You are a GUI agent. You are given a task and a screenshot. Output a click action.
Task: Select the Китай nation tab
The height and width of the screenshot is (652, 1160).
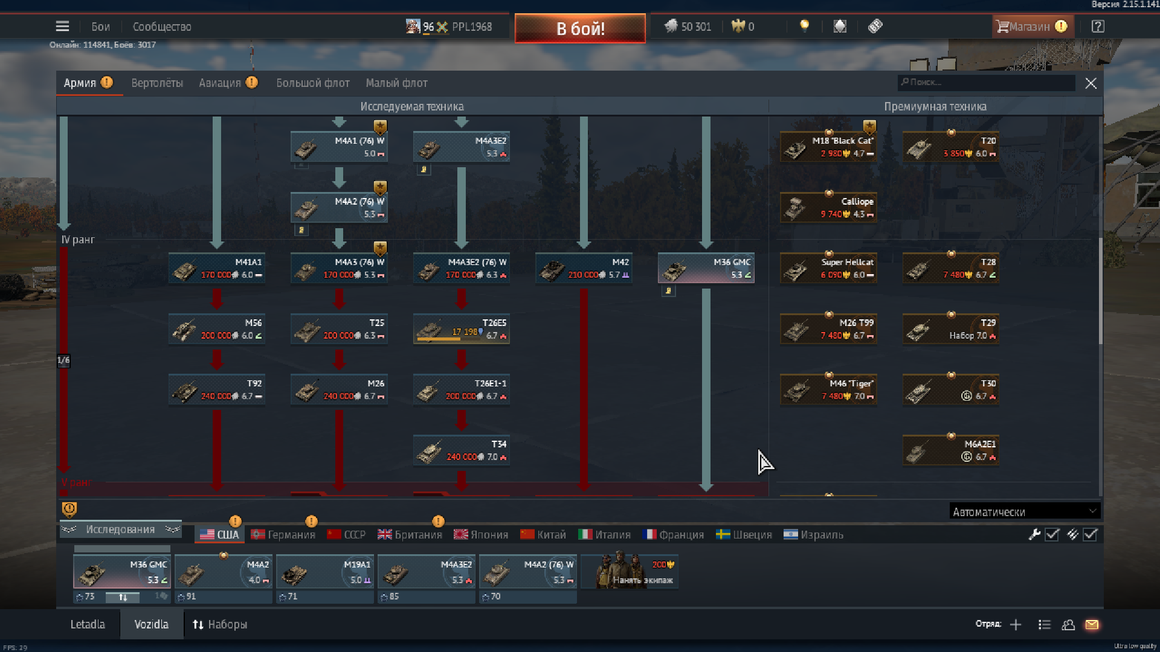tap(543, 534)
